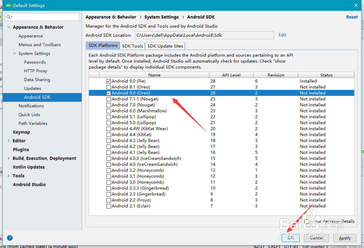364x248 pixels.
Task: Enable Show Package Details checkbox
Action: click(x=306, y=221)
